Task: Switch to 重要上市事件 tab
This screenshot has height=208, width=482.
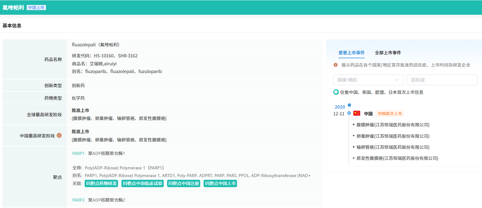Action: click(x=351, y=53)
